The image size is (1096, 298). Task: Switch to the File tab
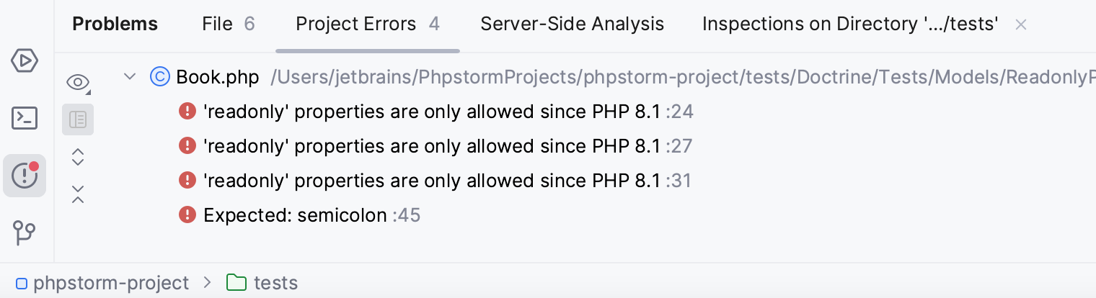tap(228, 24)
